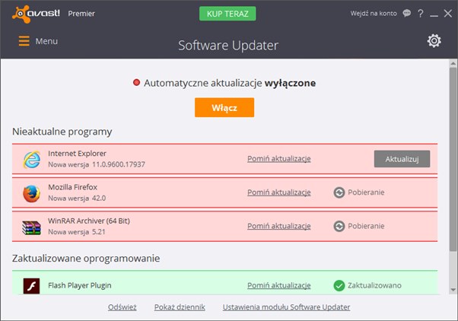This screenshot has height=321, width=458.
Task: Click the avast! logo
Action: pyautogui.click(x=36, y=14)
